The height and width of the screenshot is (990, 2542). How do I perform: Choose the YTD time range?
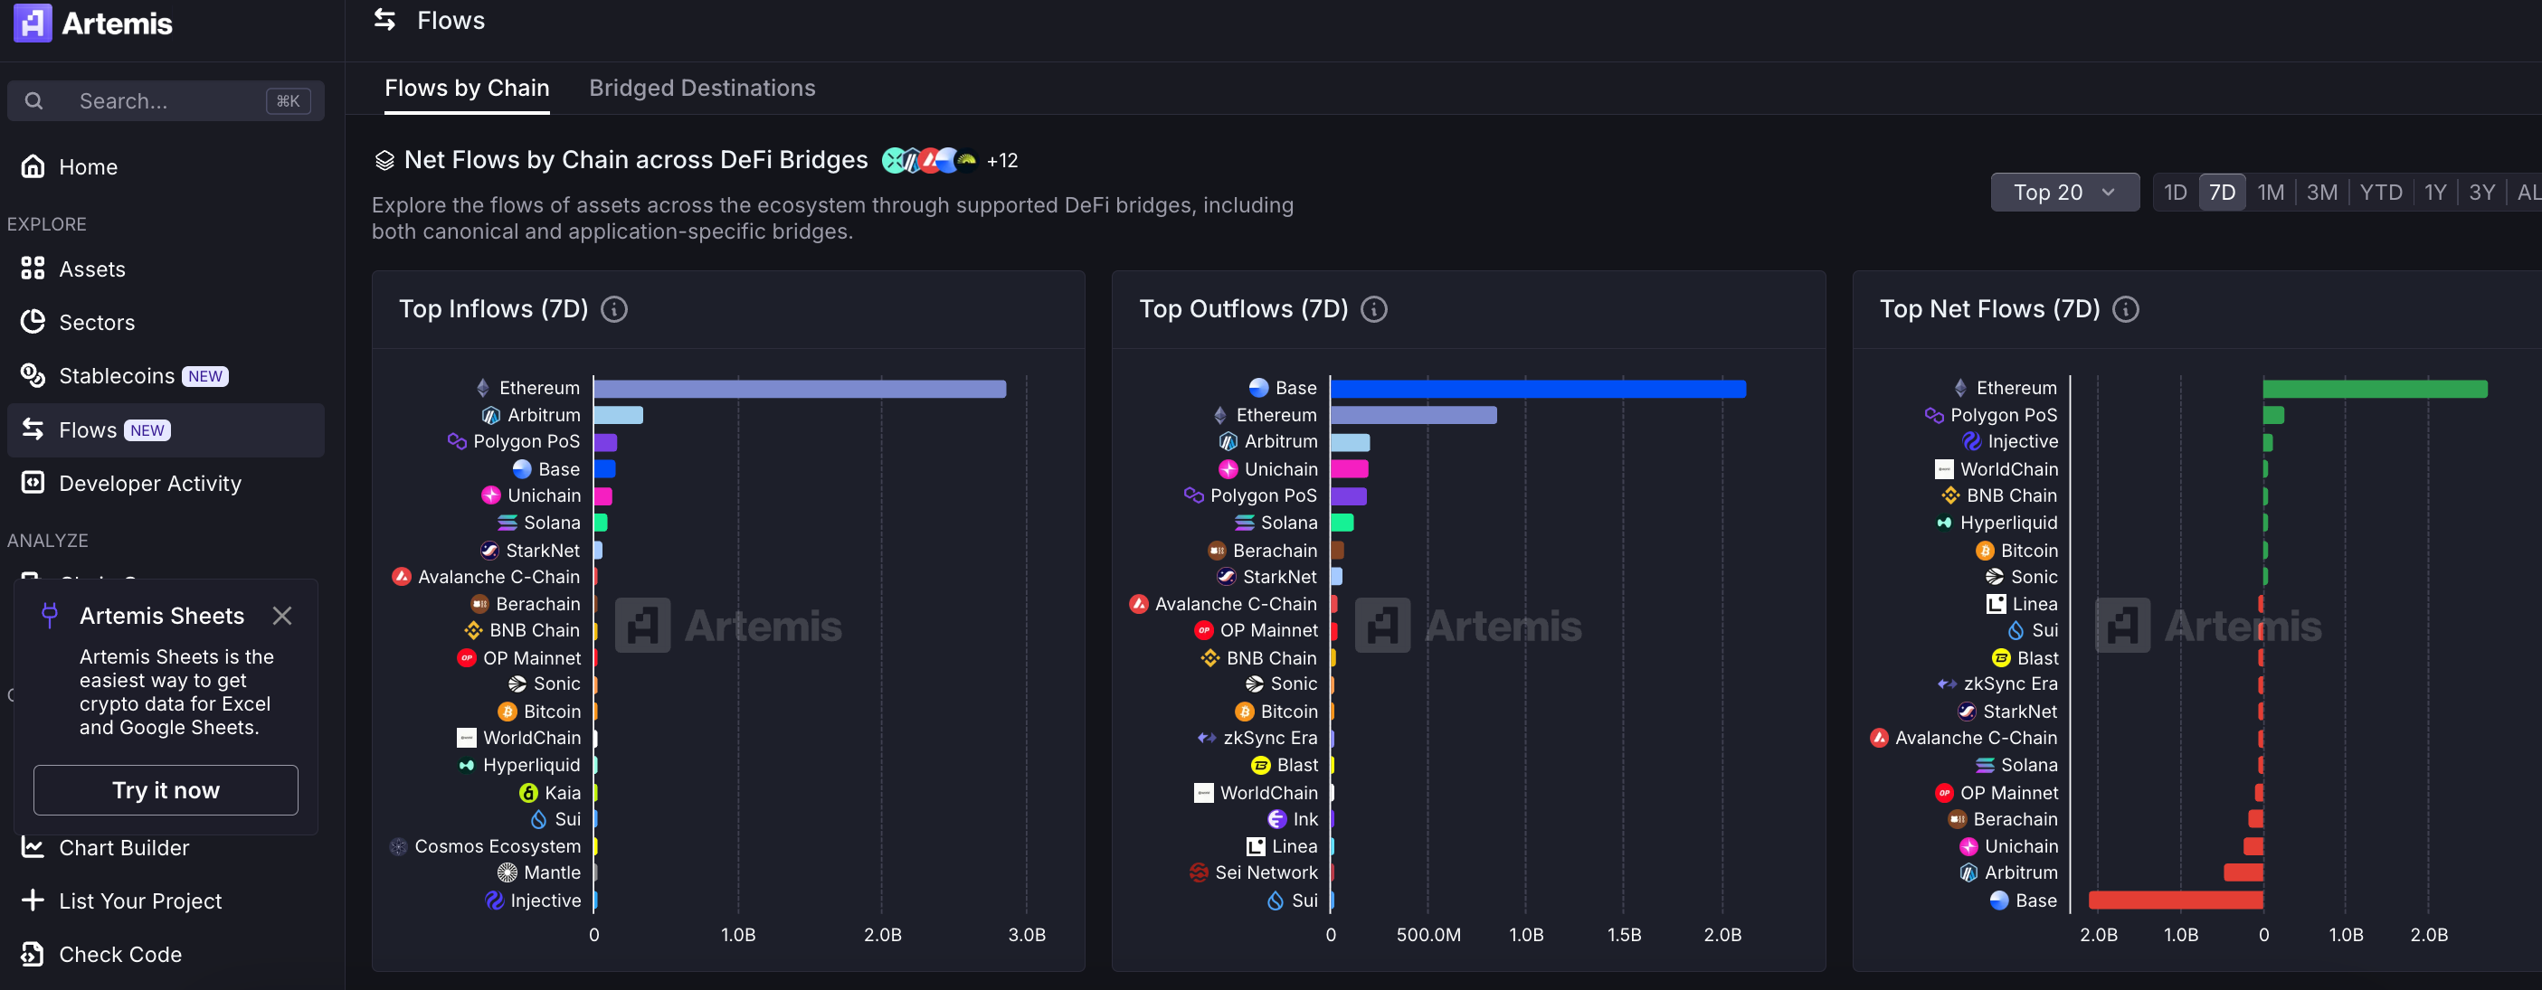click(2380, 193)
